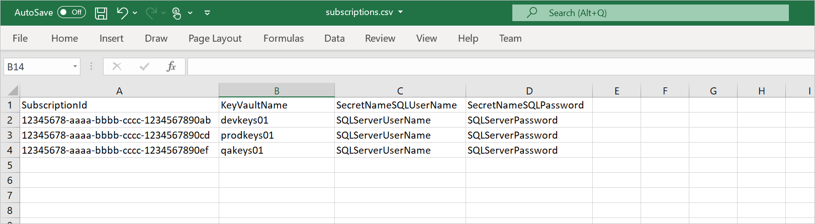815x224 pixels.
Task: Click the Insert Function fx icon
Action: 171,66
